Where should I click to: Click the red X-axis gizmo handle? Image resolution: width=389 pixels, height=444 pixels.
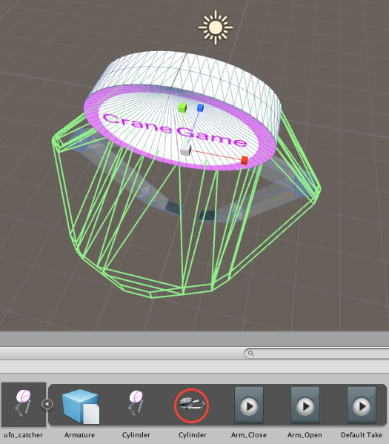coord(245,160)
